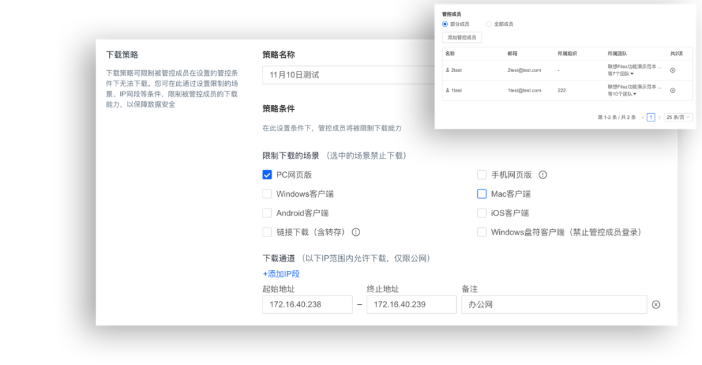
Task: Open the 25 条/页 page size dropdown
Action: click(x=678, y=117)
